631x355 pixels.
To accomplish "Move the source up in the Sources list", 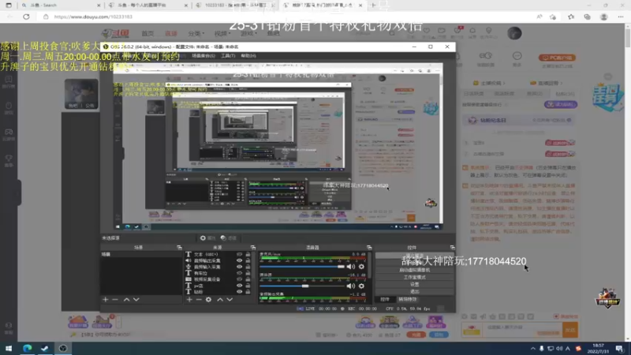I will pyautogui.click(x=220, y=300).
